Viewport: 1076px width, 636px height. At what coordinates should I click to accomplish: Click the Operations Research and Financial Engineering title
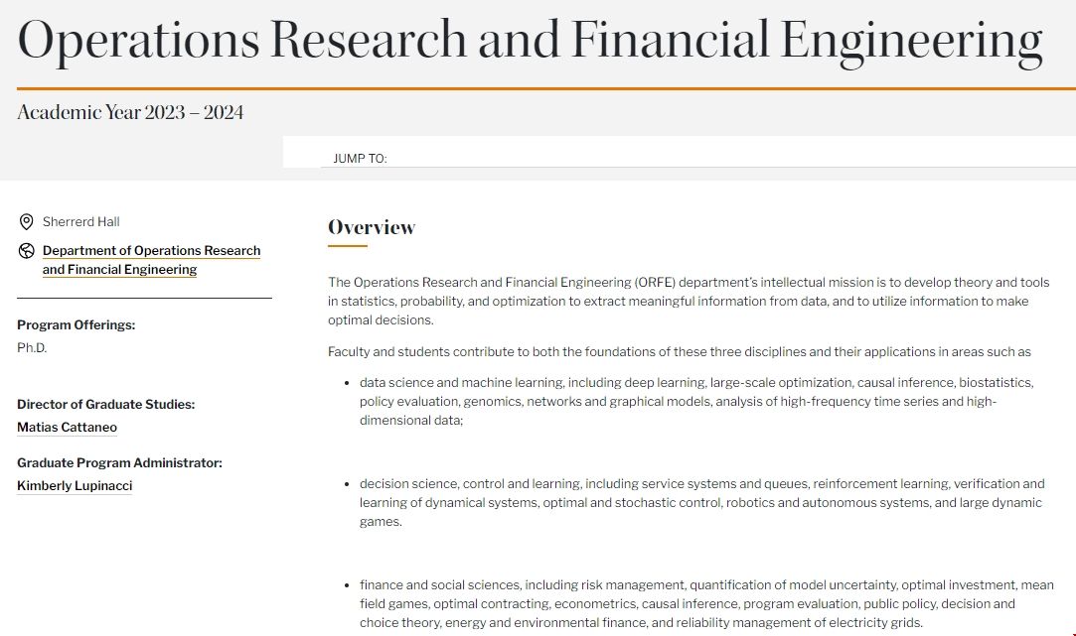tap(530, 41)
